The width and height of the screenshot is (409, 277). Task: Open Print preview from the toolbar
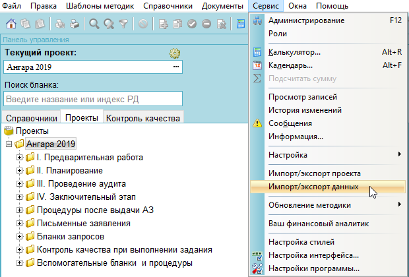[x=60, y=24]
